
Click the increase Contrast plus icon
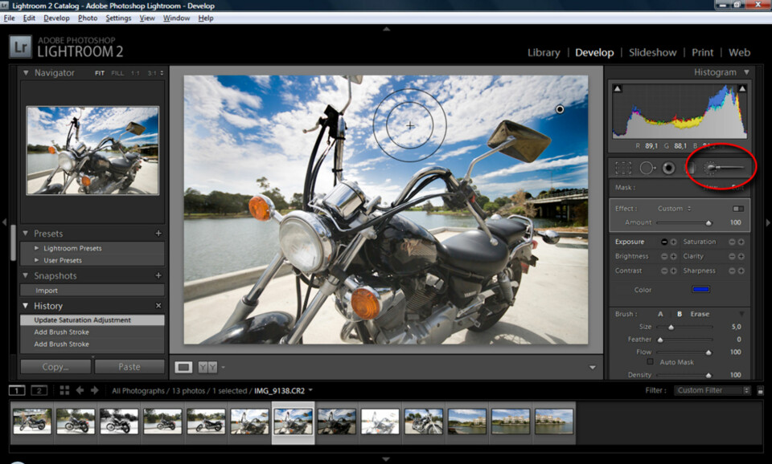(673, 271)
